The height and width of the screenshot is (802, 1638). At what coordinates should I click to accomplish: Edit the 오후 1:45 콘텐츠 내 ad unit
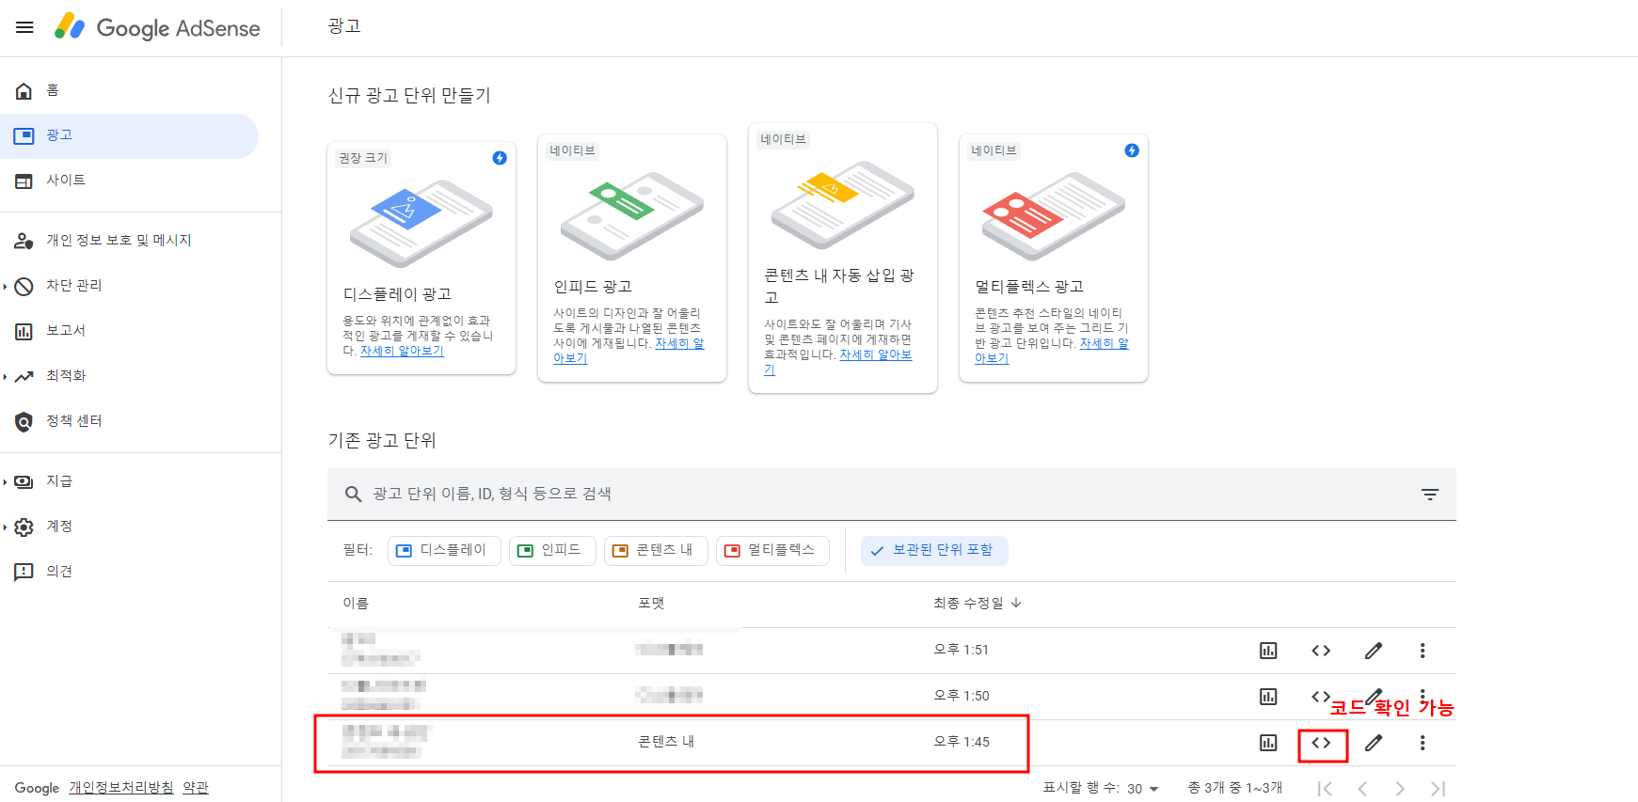[x=1374, y=743]
